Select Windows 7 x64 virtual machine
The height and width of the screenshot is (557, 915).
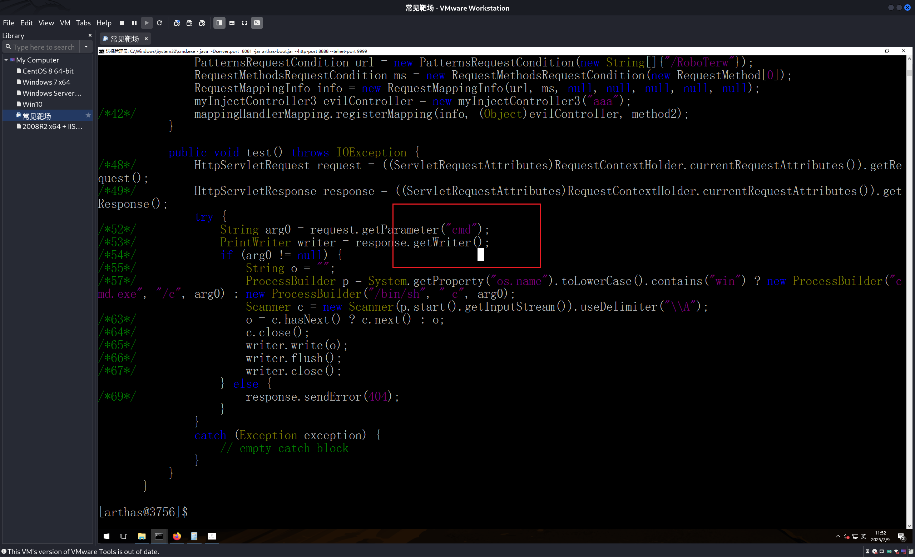46,82
